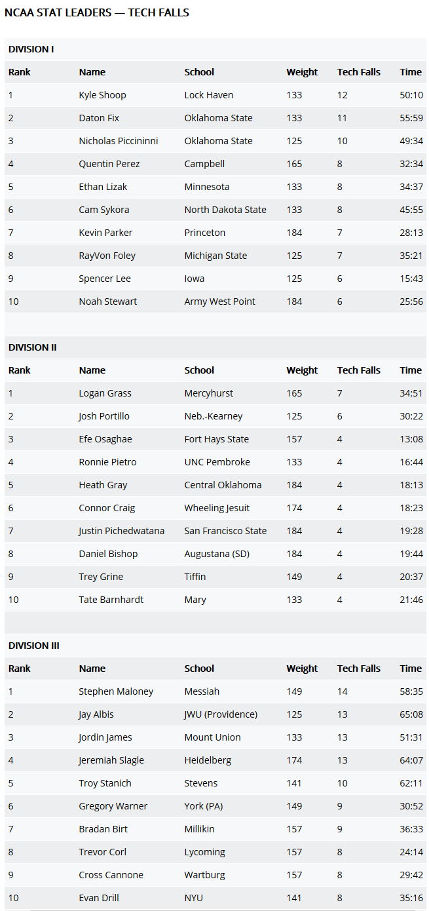Click the Rank column header in Division I

[x=19, y=72]
